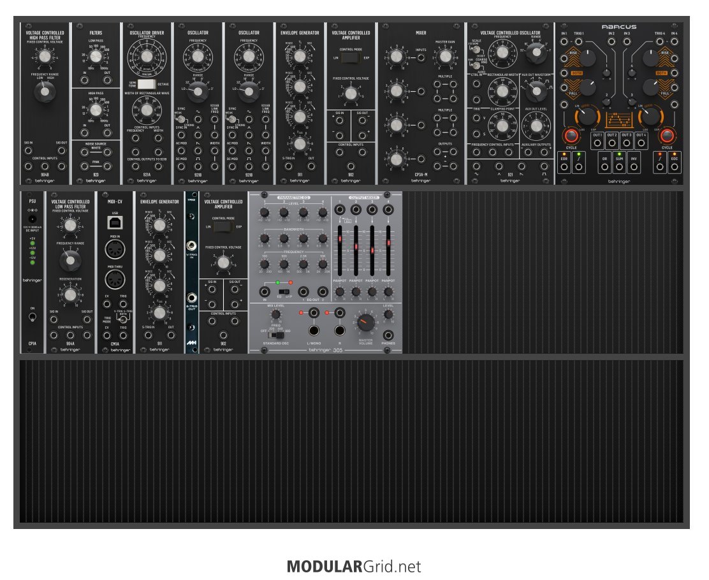Screen dimensions: 709x580
Task: Toggle the Semitone/Octave switch on Oscillator Driver
Action: coord(147,84)
